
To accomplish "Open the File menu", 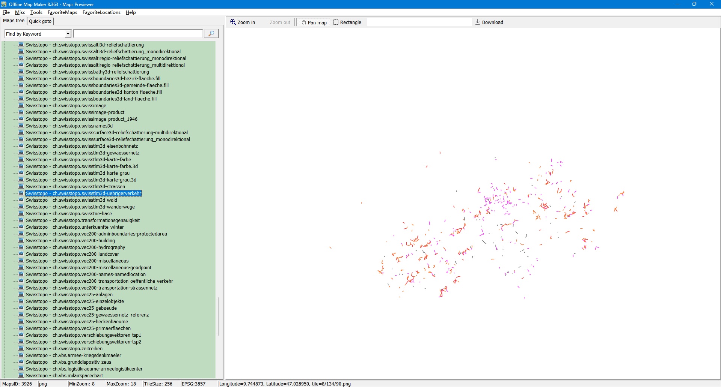I will point(6,12).
